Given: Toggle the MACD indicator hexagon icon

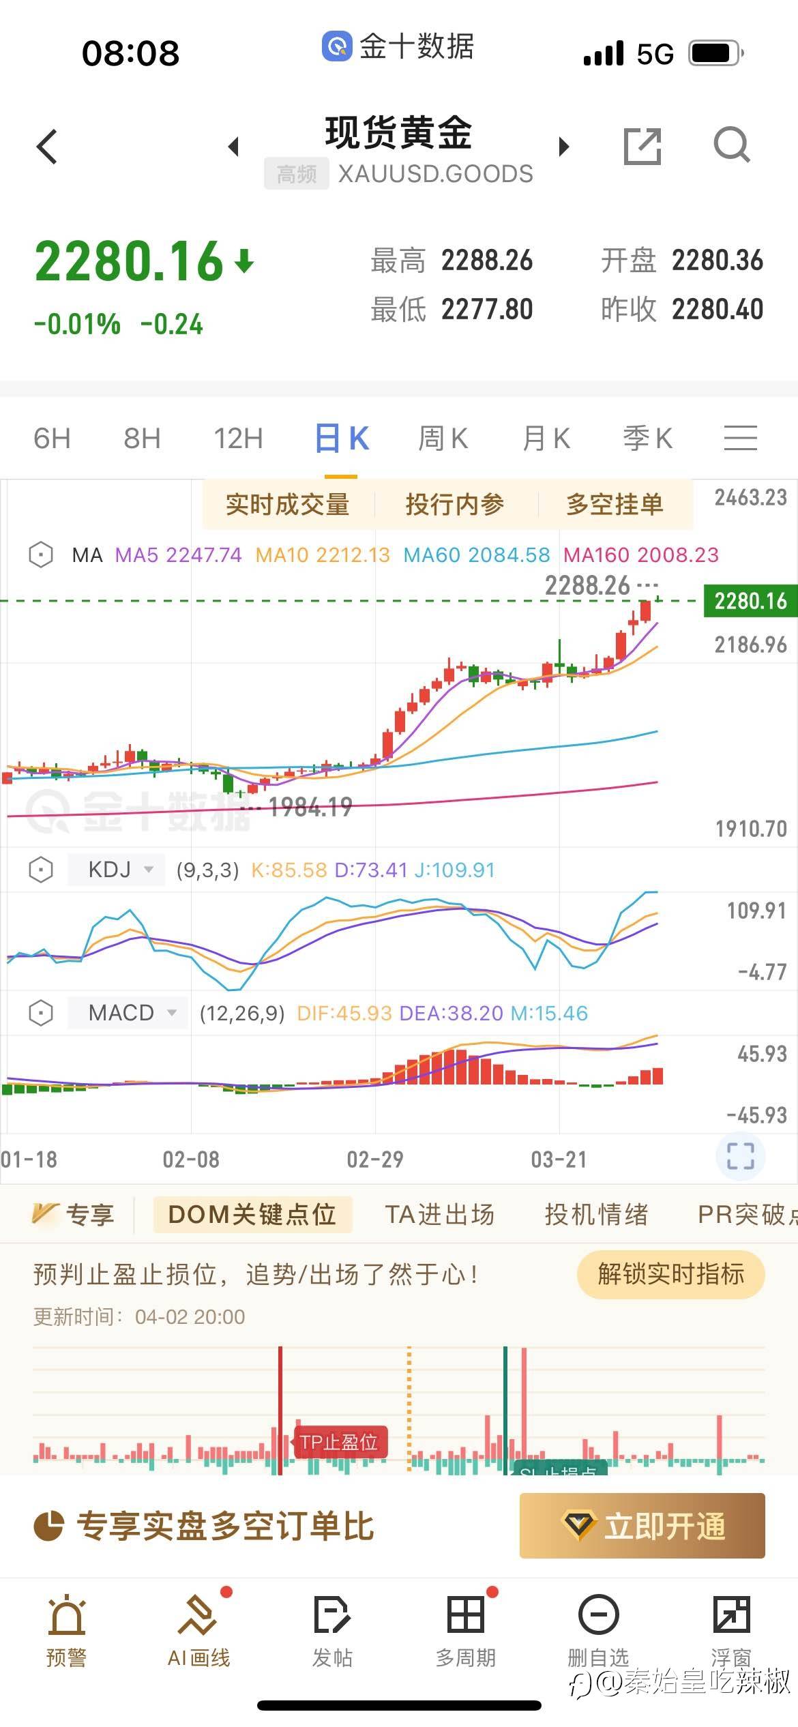Looking at the screenshot, I should pos(41,1013).
